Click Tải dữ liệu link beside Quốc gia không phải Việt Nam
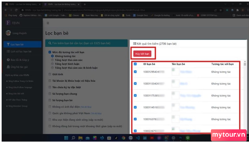The image size is (249, 144). 96,113
